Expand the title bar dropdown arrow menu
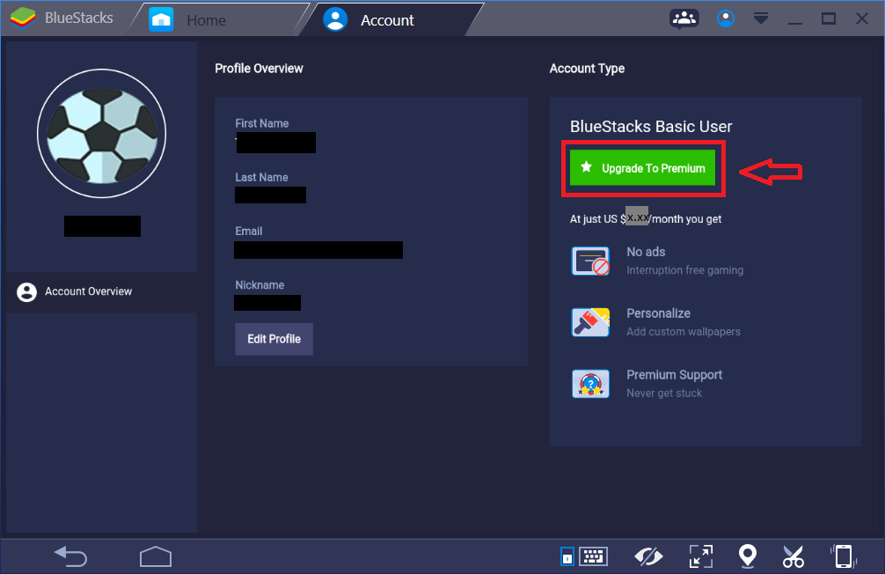Image resolution: width=885 pixels, height=574 pixels. point(760,18)
